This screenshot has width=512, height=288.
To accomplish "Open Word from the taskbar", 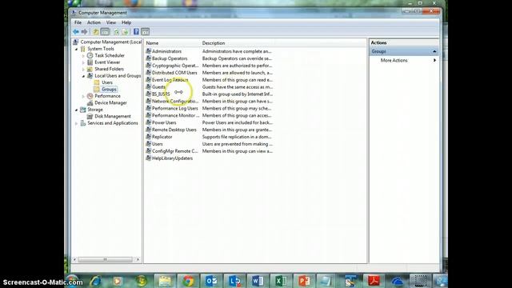I will [258, 281].
